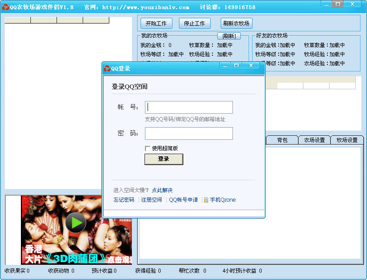
Task: Enable the 使用超简版 checkbox
Action: (x=148, y=148)
